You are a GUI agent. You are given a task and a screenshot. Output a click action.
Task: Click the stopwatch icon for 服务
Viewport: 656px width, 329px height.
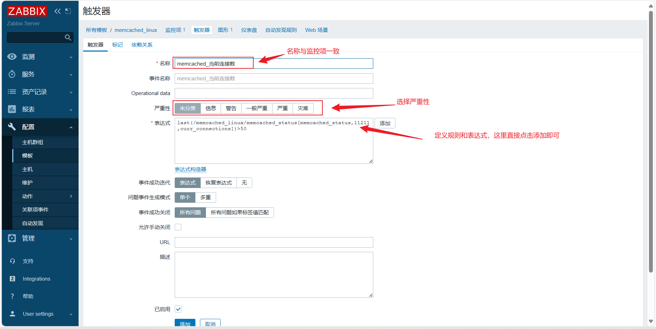tap(12, 74)
